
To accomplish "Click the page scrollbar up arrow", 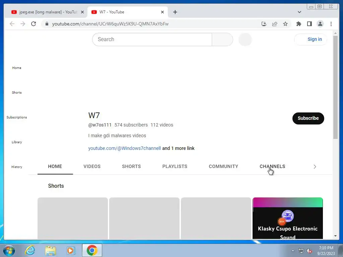I will pos(335,33).
